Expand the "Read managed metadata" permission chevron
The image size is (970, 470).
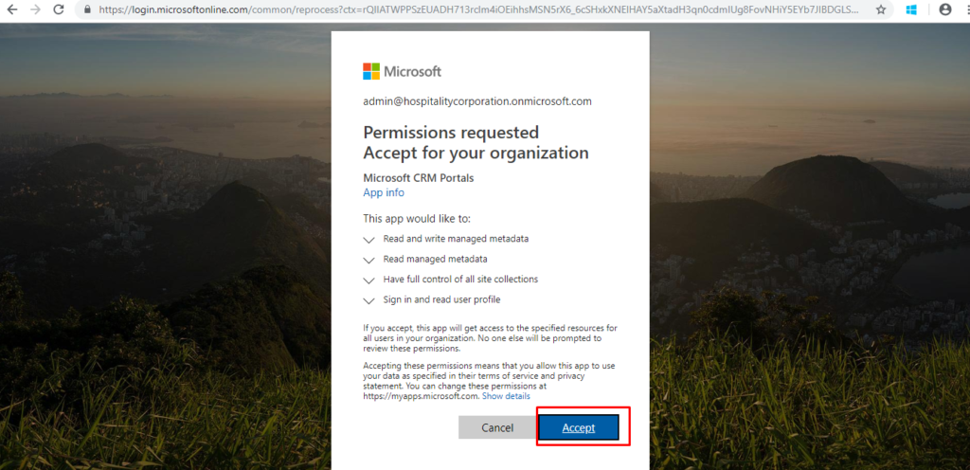369,260
